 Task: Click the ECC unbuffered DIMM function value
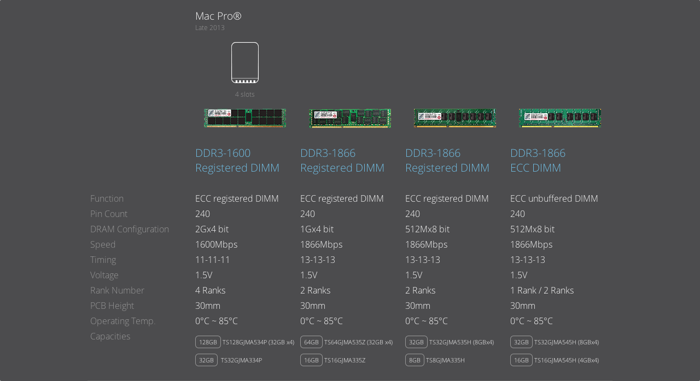[x=554, y=198]
